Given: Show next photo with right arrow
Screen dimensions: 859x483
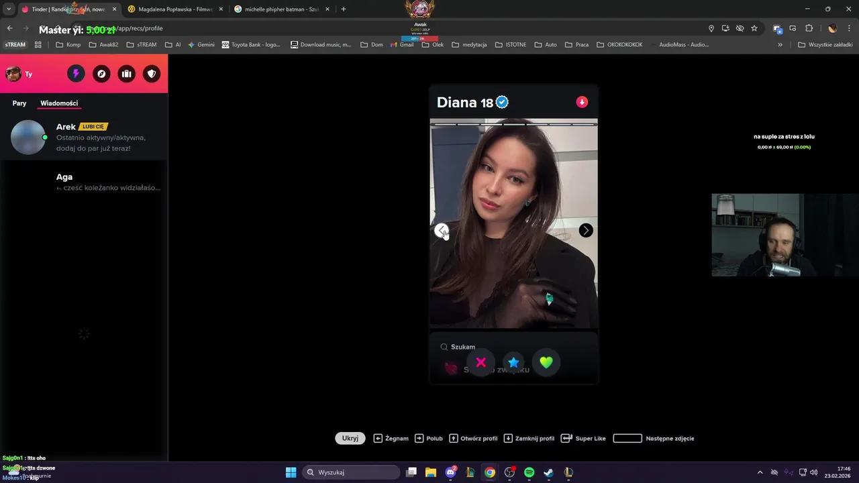Looking at the screenshot, I should pyautogui.click(x=586, y=231).
